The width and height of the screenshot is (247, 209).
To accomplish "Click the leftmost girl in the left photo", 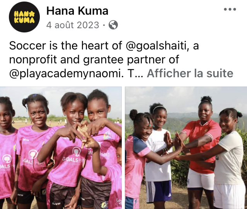I will [8, 151].
